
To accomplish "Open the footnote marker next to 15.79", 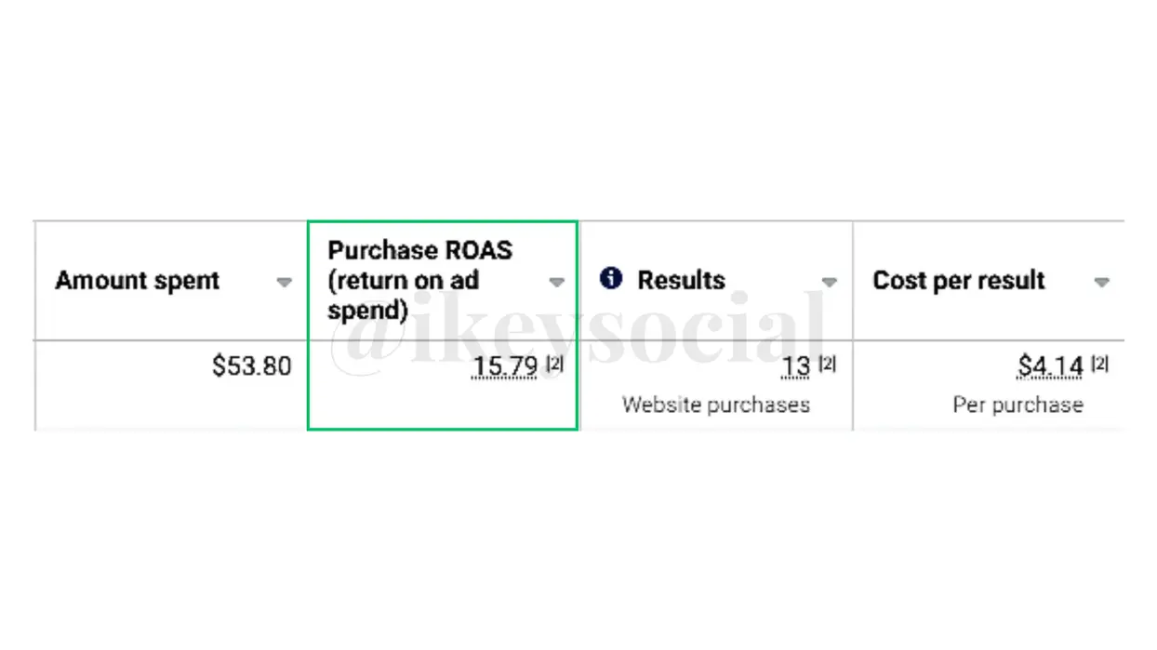I will point(554,365).
